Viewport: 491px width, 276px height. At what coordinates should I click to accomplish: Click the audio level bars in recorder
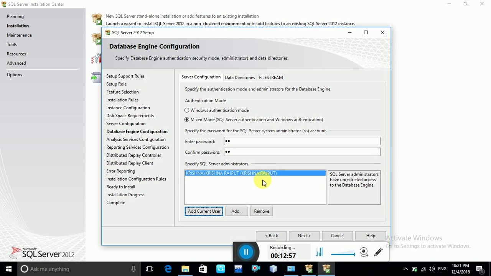[x=319, y=252]
